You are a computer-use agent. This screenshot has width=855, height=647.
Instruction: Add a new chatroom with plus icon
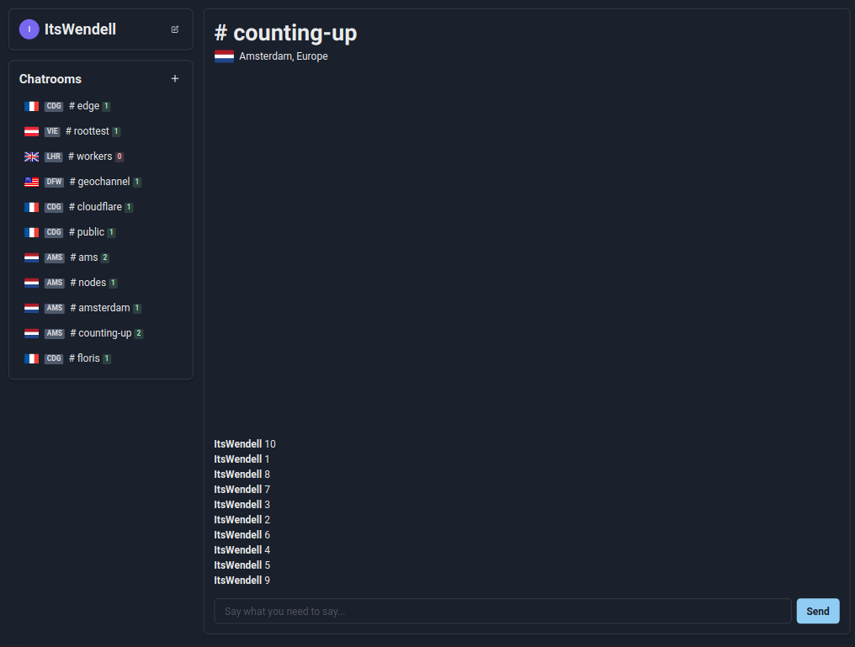click(x=175, y=79)
